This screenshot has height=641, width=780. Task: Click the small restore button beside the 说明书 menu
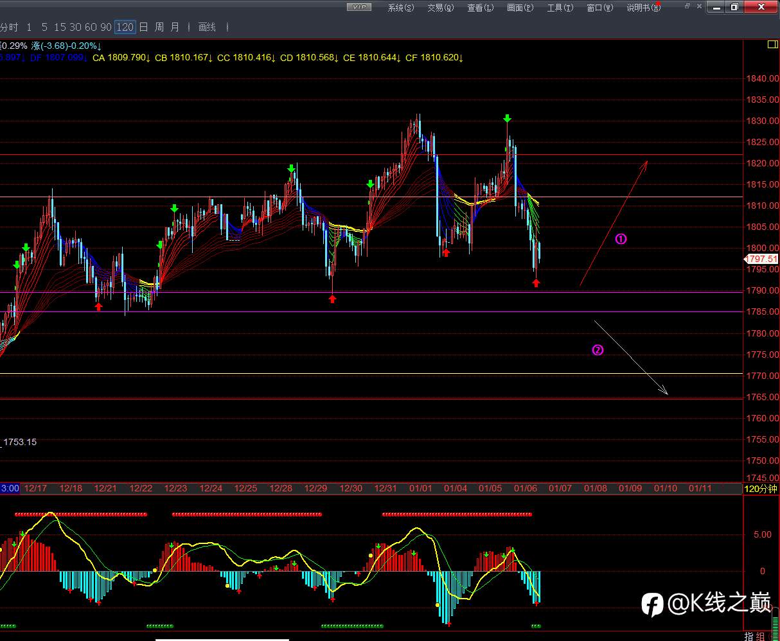687,6
